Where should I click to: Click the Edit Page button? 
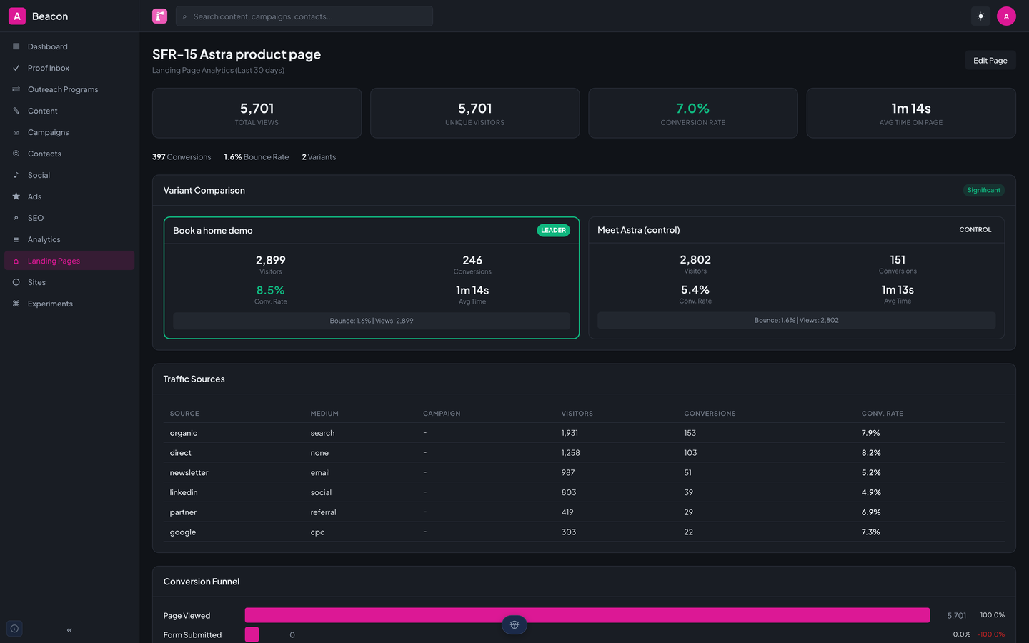[x=990, y=61]
